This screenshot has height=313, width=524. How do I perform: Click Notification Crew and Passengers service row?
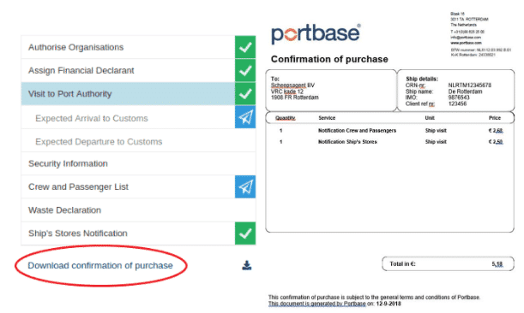point(389,131)
